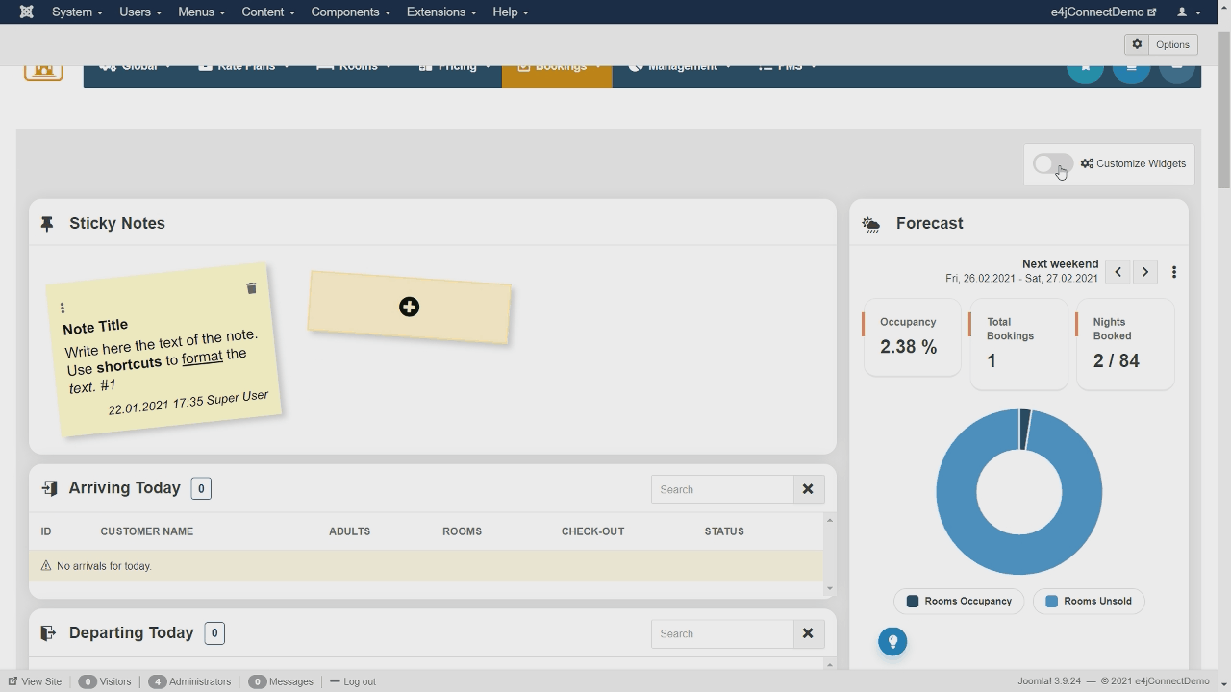Open the Content menu
Image resolution: width=1231 pixels, height=692 pixels.
[267, 12]
